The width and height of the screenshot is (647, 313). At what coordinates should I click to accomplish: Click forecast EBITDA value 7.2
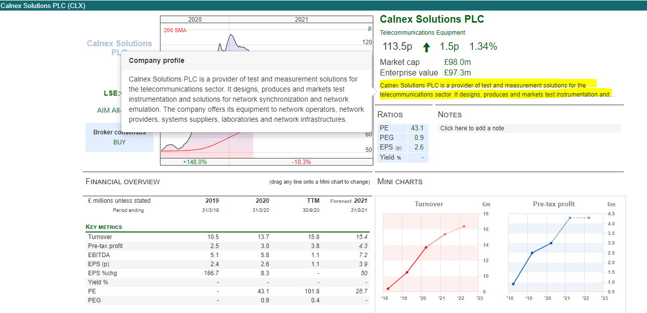pyautogui.click(x=363, y=255)
